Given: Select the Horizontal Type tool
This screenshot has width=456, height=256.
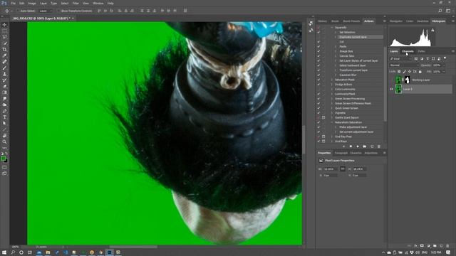Looking at the screenshot, I should [4, 117].
